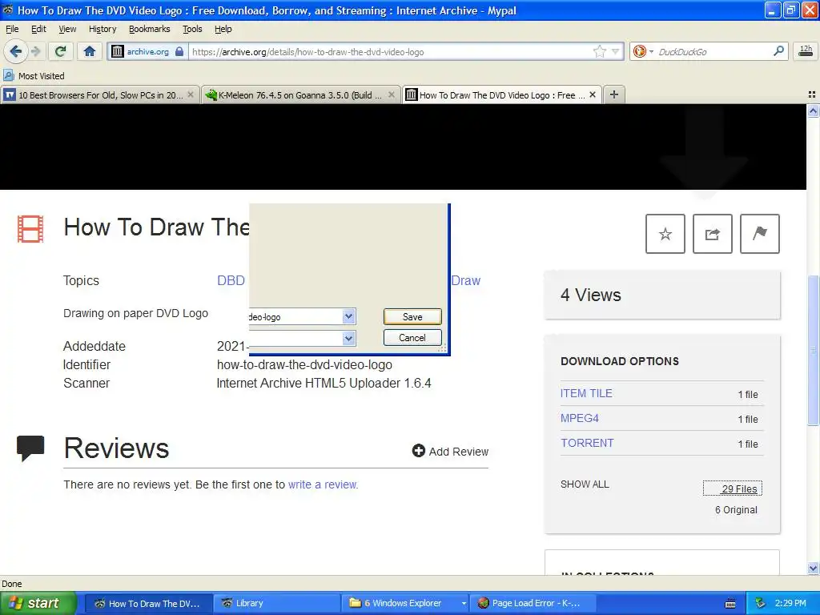Click the 6 Original text
The image size is (820, 615).
click(x=736, y=510)
